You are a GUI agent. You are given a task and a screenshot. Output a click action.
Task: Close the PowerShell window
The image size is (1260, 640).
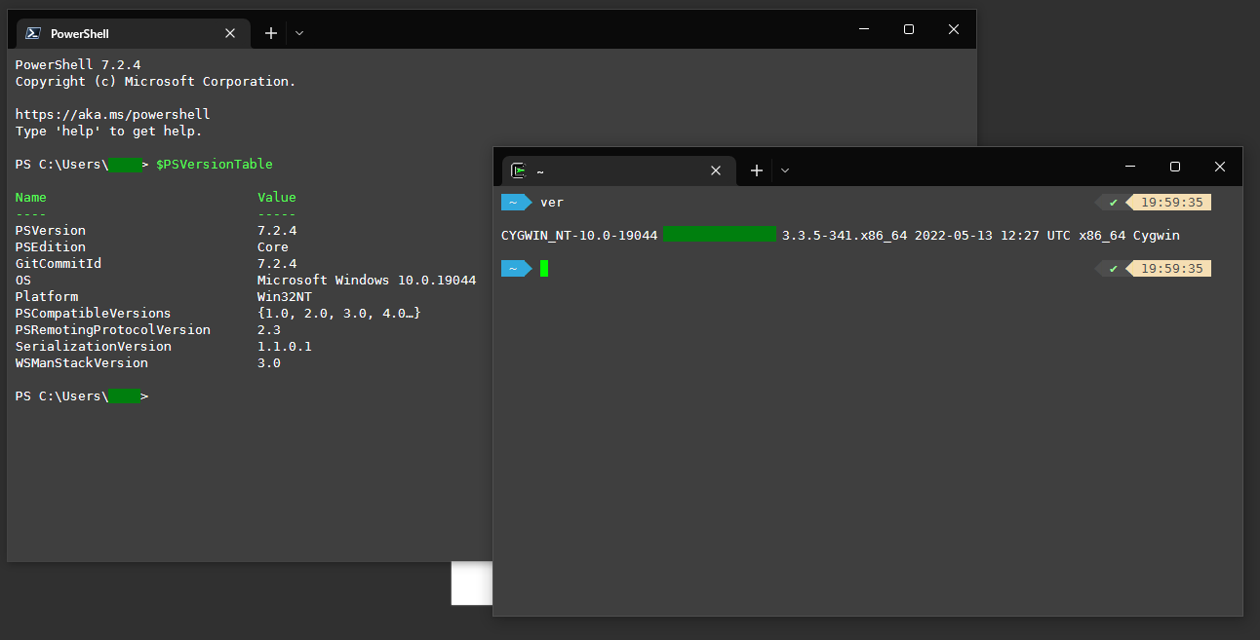click(x=954, y=29)
